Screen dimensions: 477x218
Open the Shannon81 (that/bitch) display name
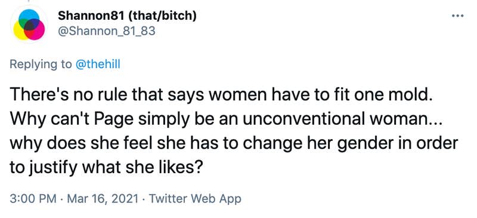[x=127, y=16]
